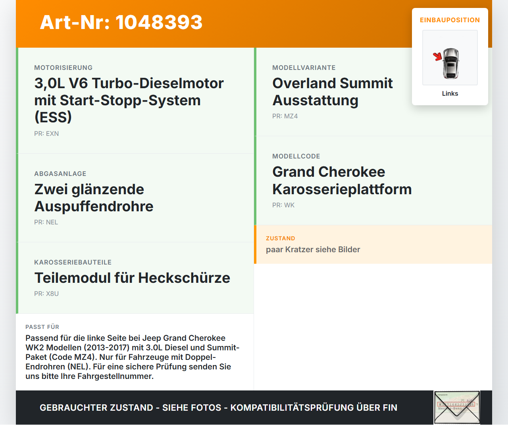Click the Jeep Grand Cherokee compatibility paragraph
508x425 pixels.
click(x=133, y=357)
